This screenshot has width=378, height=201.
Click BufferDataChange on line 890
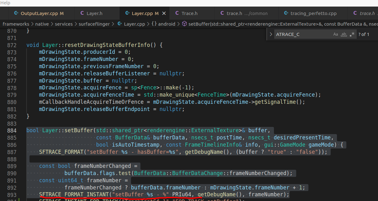coord(197,173)
